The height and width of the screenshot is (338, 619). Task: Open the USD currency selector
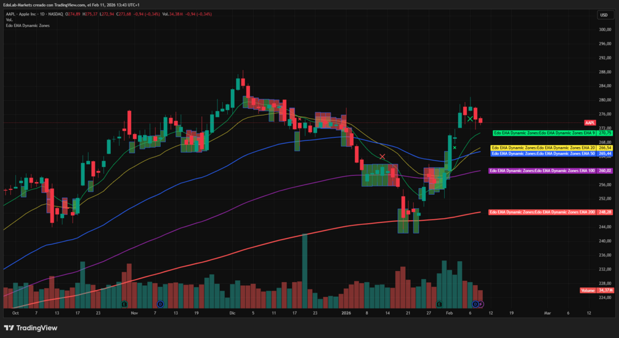tap(604, 15)
